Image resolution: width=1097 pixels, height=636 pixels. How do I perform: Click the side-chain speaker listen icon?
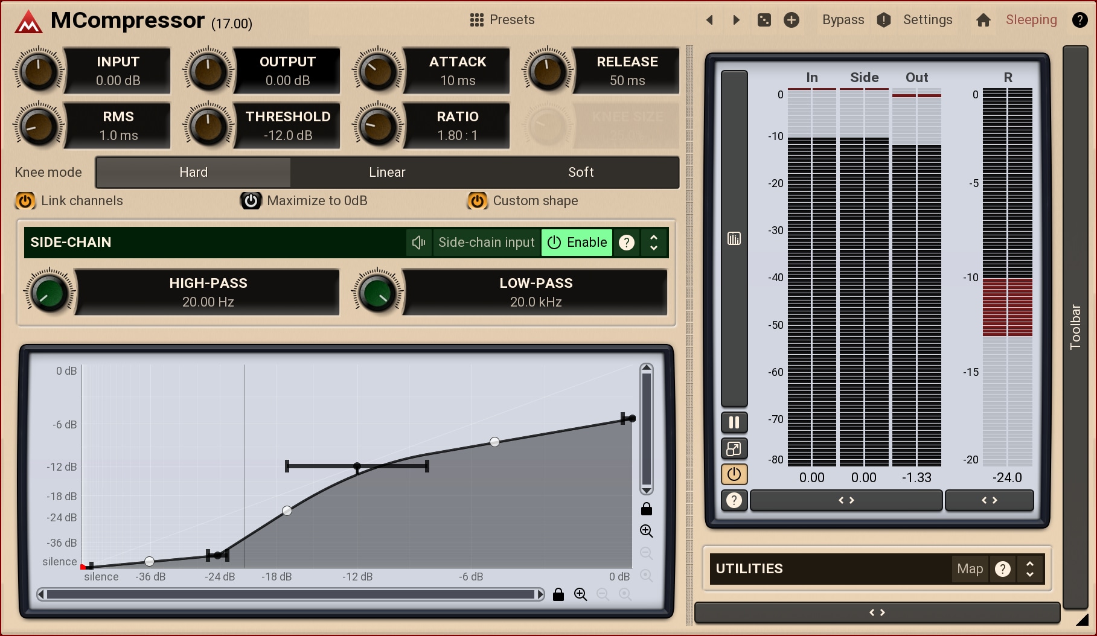point(418,243)
